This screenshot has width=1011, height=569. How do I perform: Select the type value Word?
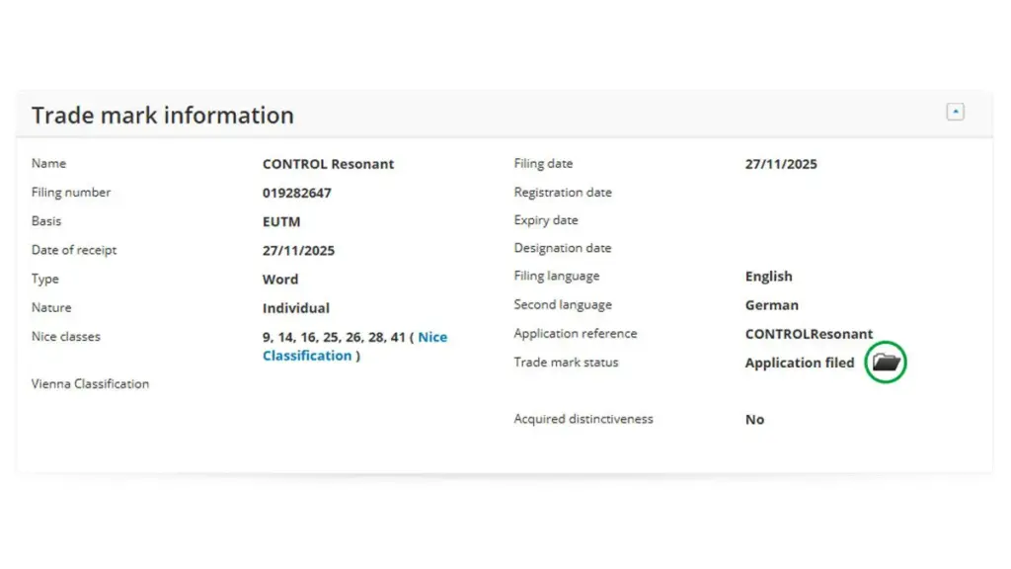(280, 279)
